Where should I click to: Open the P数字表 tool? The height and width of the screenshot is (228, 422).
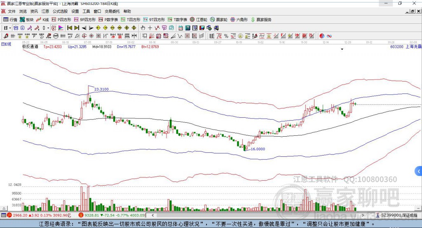[x=108, y=20]
